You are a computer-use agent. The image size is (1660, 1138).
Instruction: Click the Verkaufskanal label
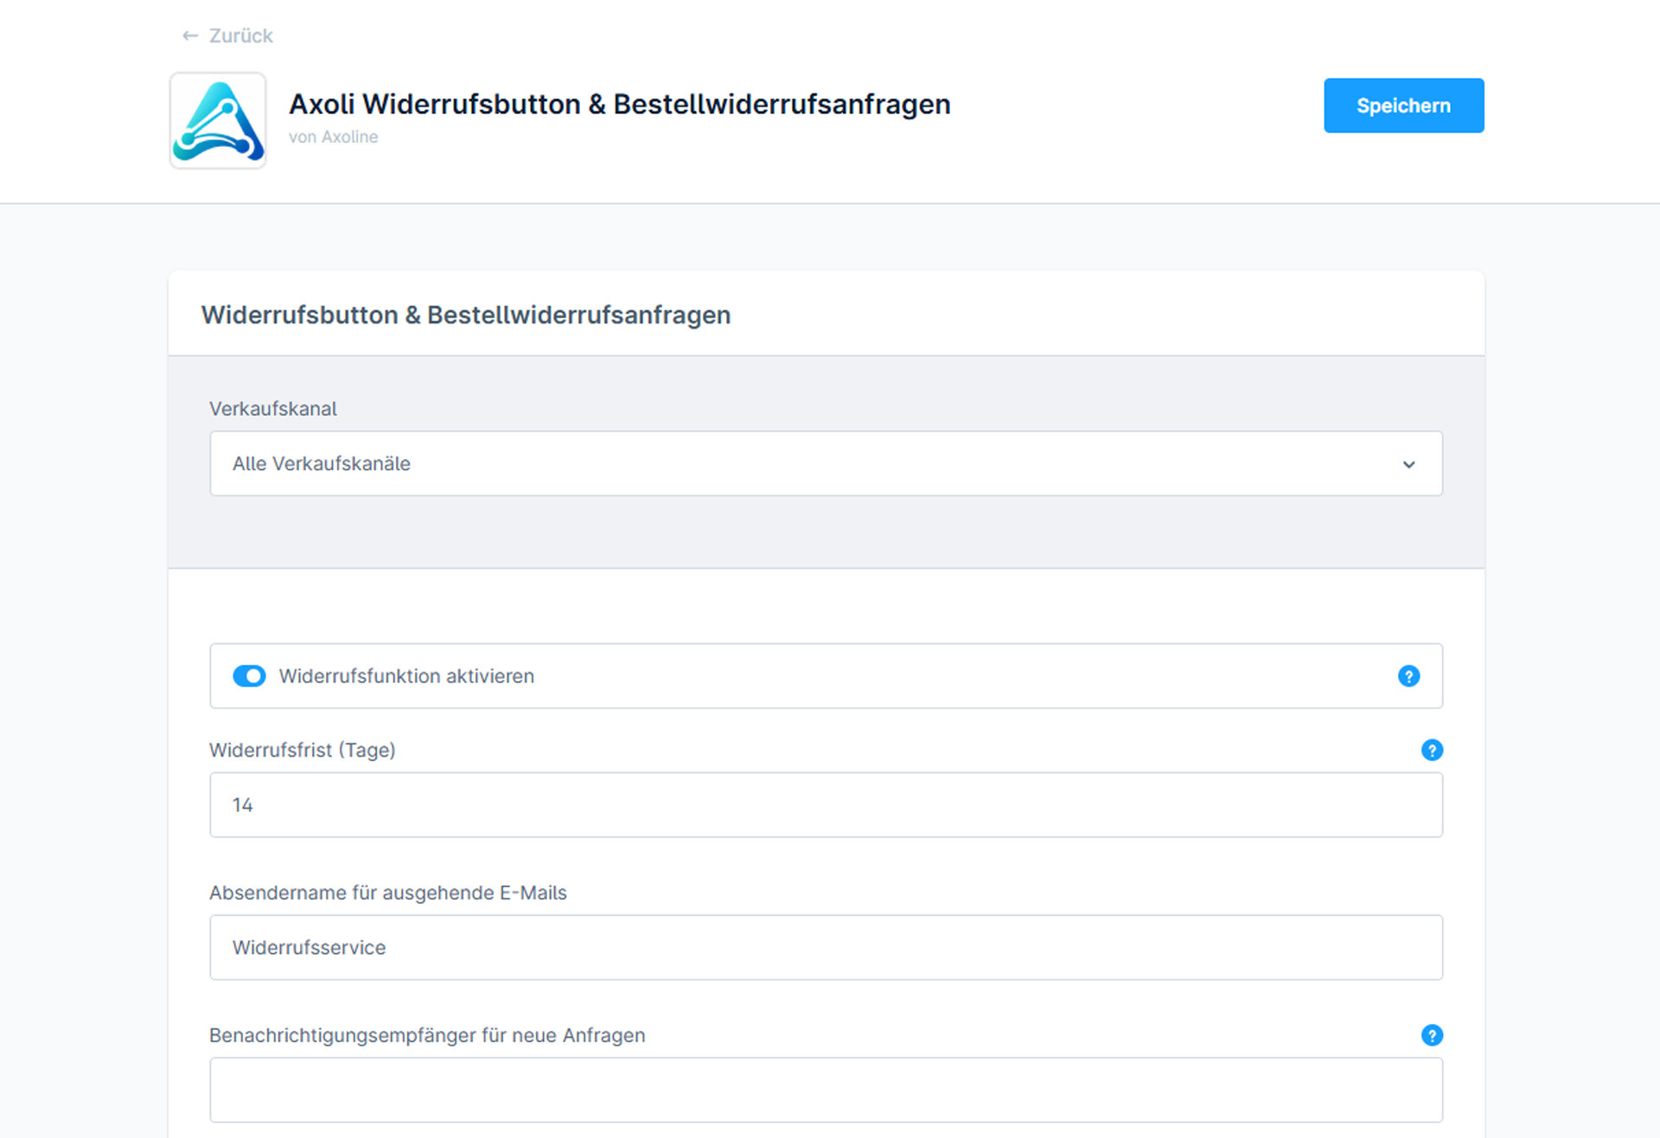[273, 409]
